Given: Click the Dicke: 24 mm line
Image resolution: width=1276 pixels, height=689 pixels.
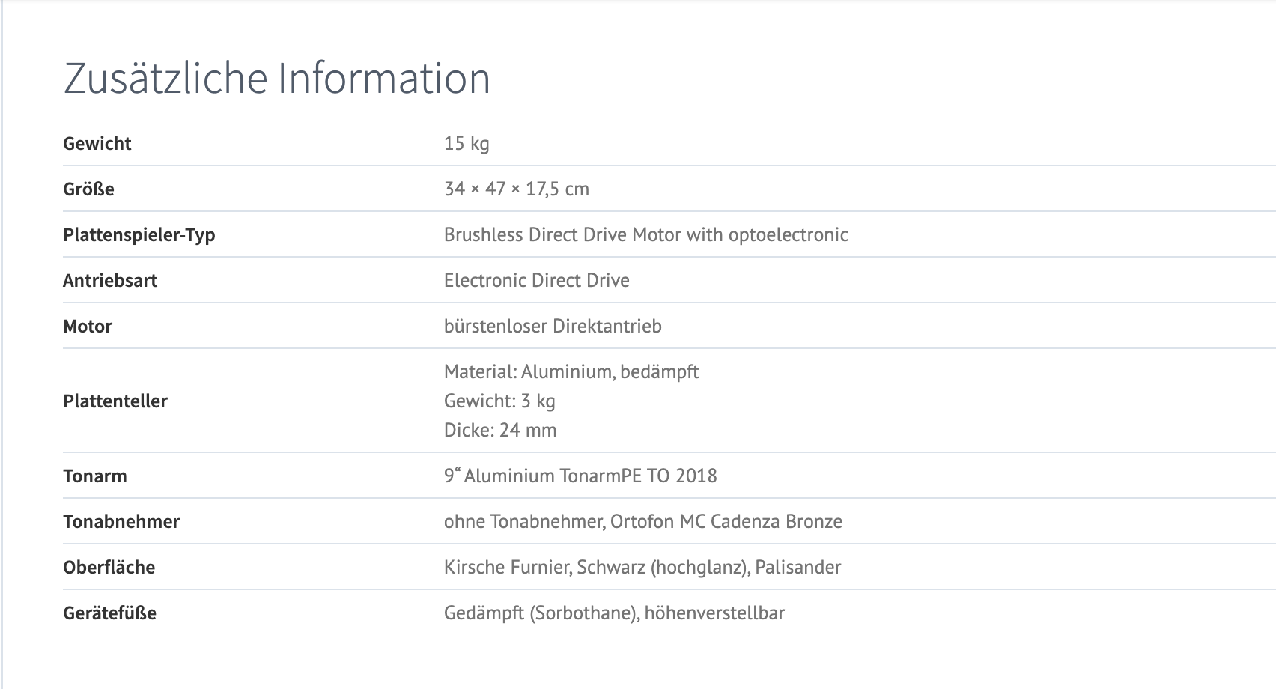Looking at the screenshot, I should (x=499, y=431).
